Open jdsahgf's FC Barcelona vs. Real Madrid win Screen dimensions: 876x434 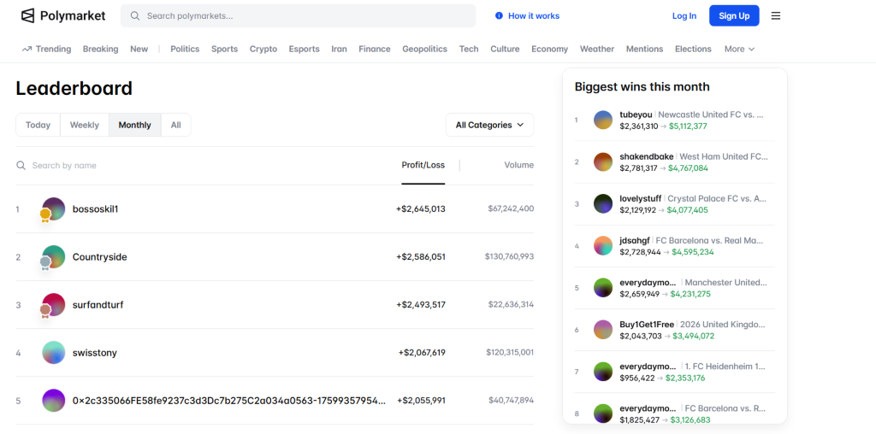[x=709, y=240]
